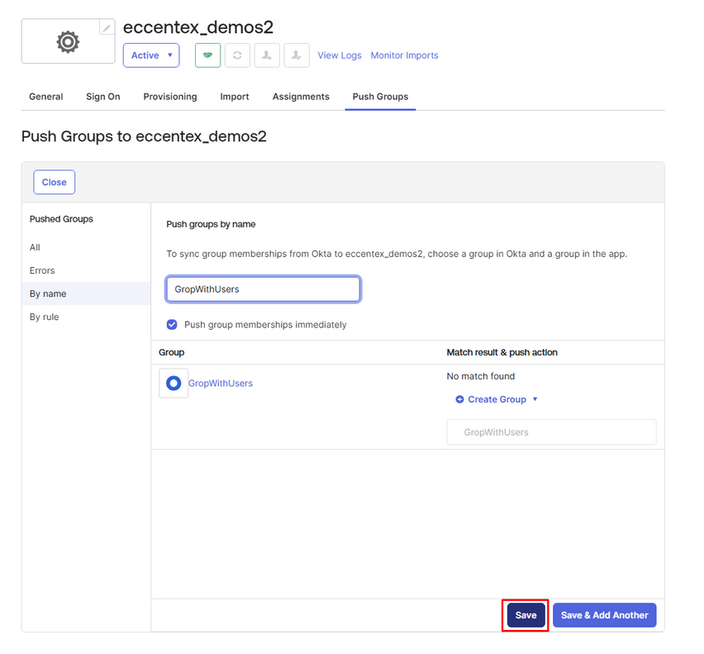Viewport: 704px width, 654px height.
Task: Focus the group name search field
Action: 263,289
